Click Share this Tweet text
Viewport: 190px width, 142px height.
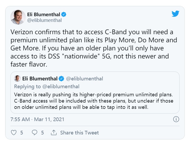pos(80,133)
